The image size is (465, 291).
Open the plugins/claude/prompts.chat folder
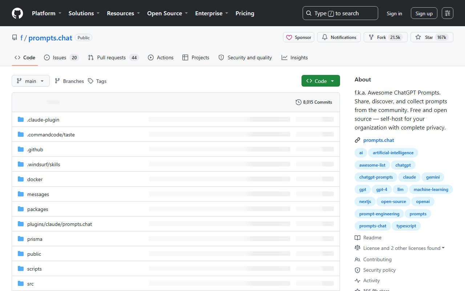[x=60, y=224]
